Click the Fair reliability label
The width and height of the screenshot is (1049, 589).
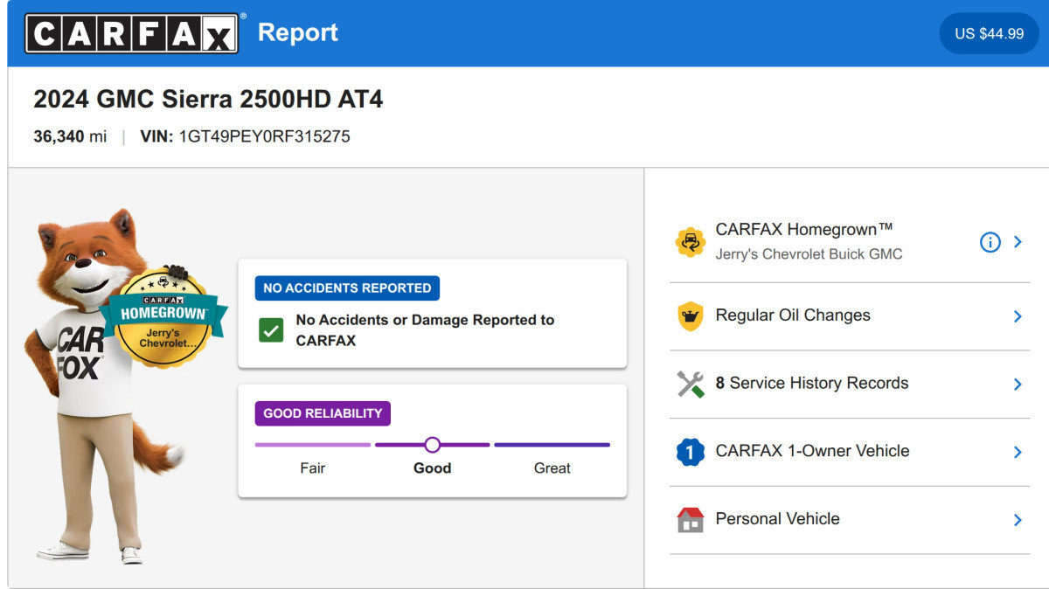coord(312,468)
